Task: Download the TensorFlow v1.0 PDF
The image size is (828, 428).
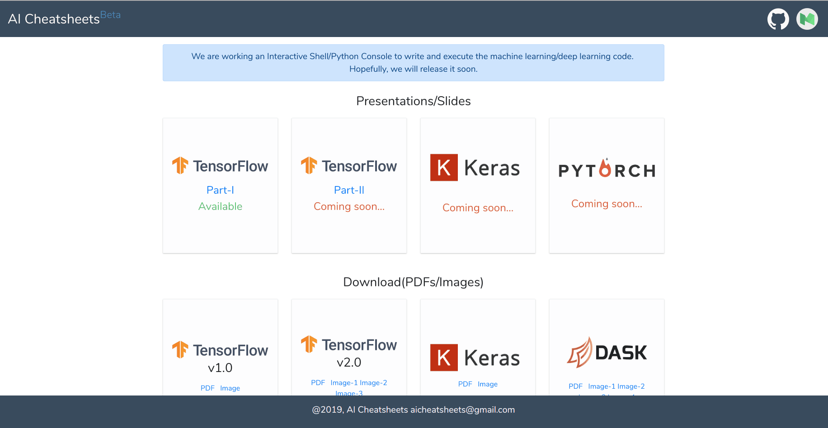Action: [207, 388]
